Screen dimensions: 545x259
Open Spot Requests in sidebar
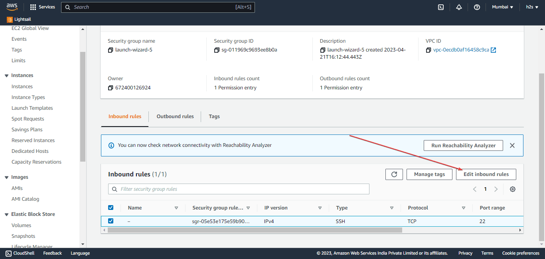click(28, 119)
